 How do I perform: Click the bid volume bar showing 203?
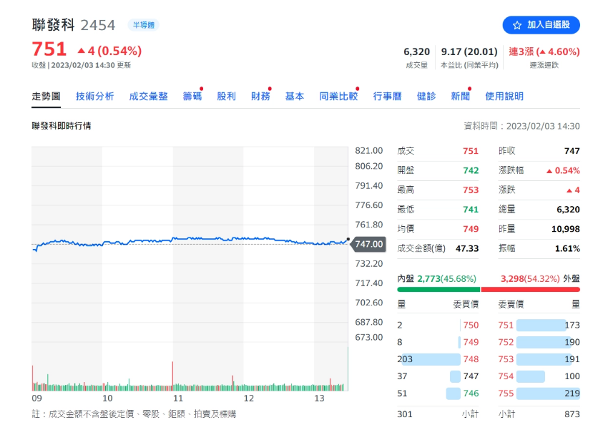[x=431, y=359]
